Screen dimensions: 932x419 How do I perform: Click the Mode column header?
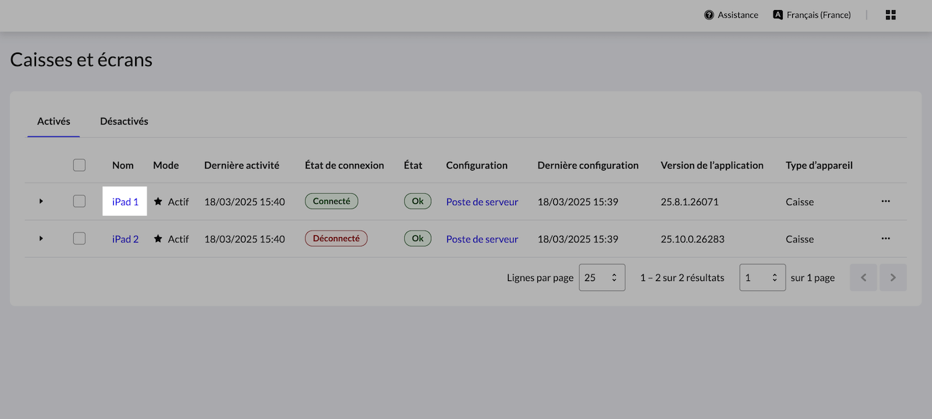[x=166, y=165]
